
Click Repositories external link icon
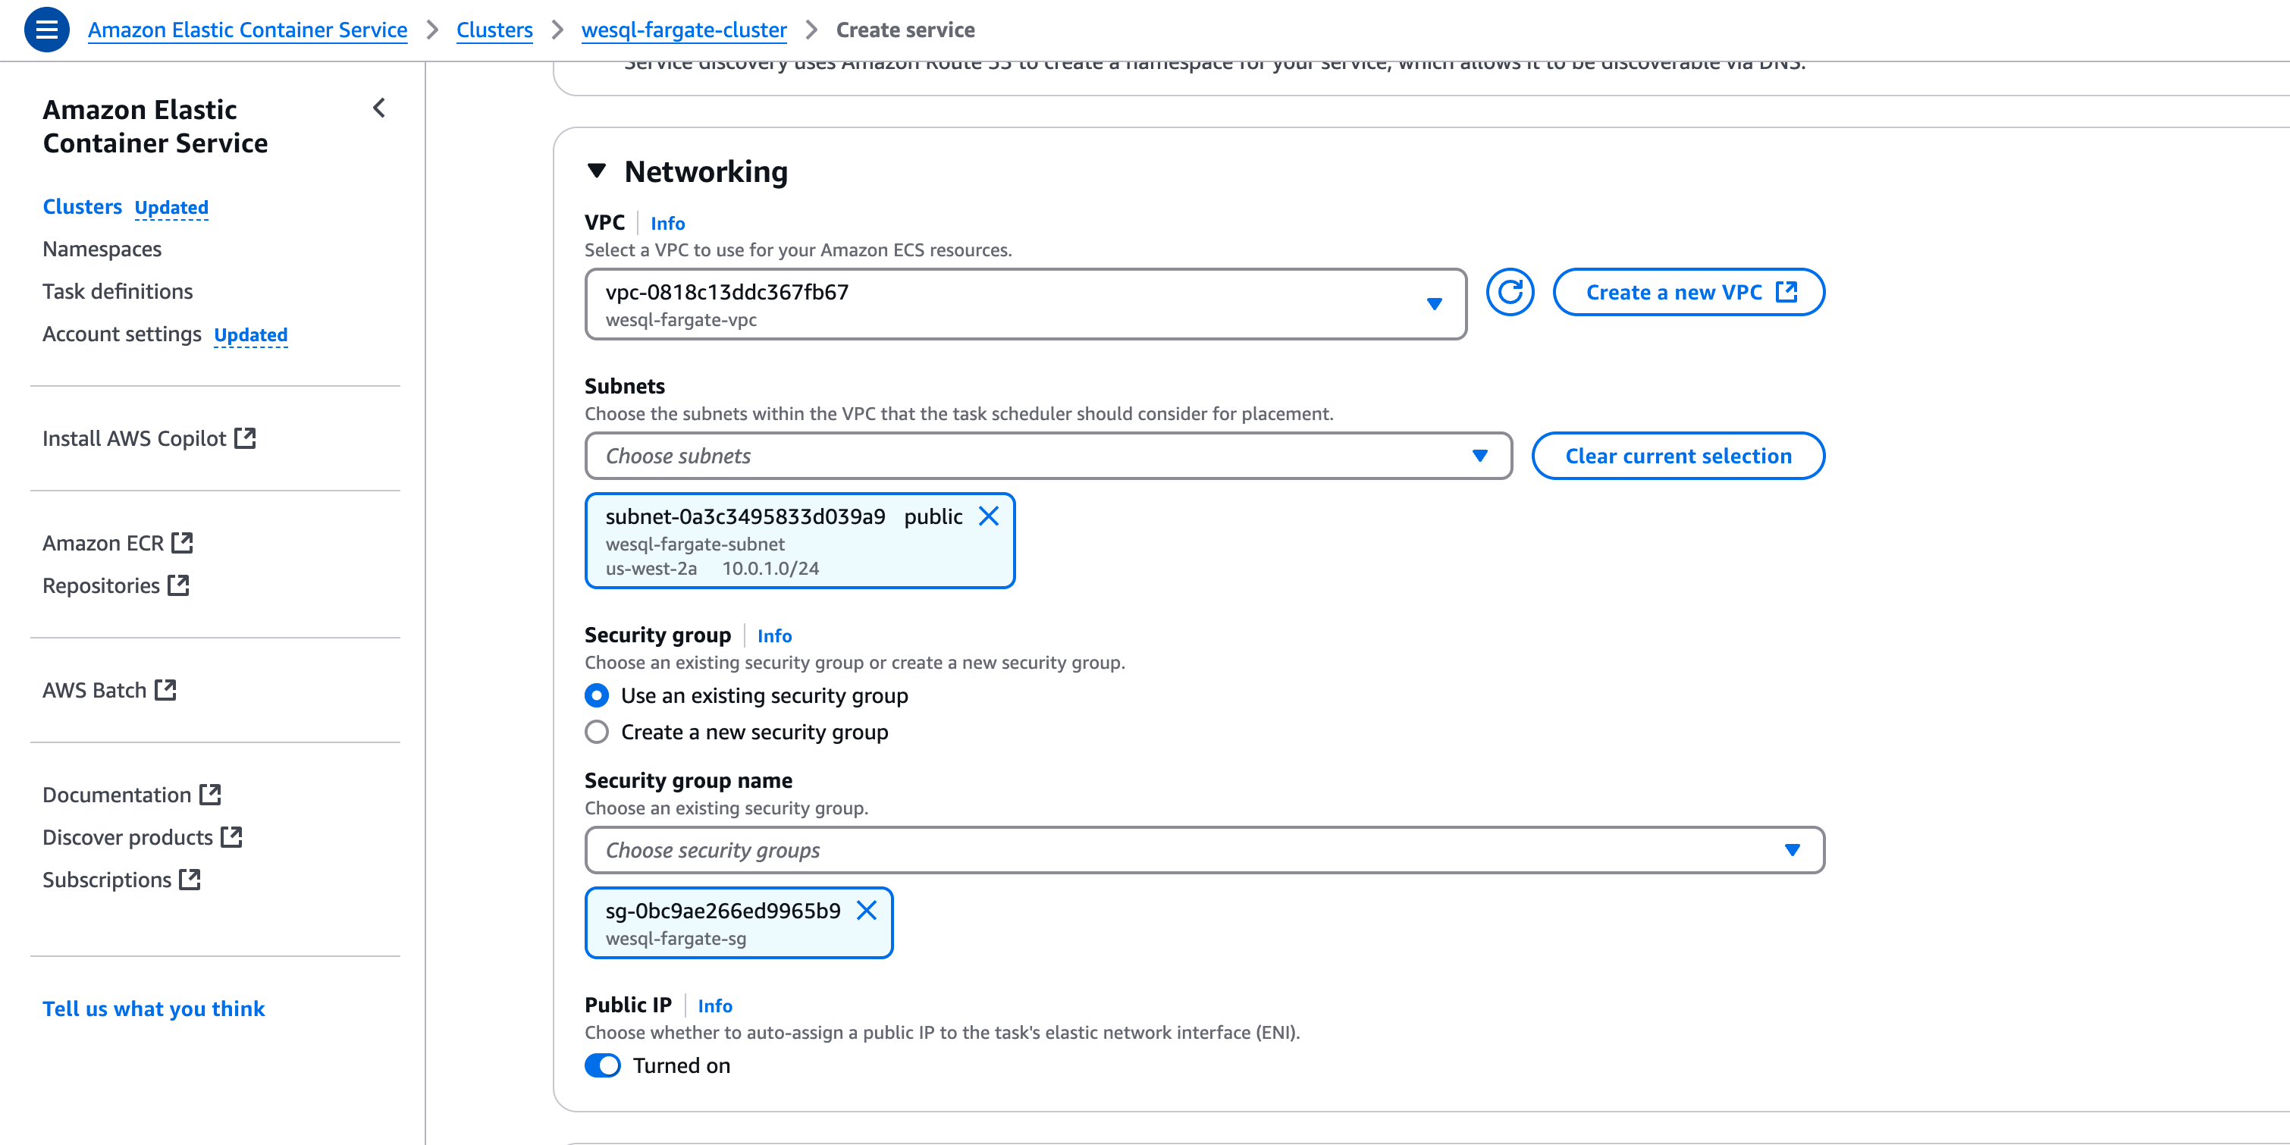click(179, 585)
